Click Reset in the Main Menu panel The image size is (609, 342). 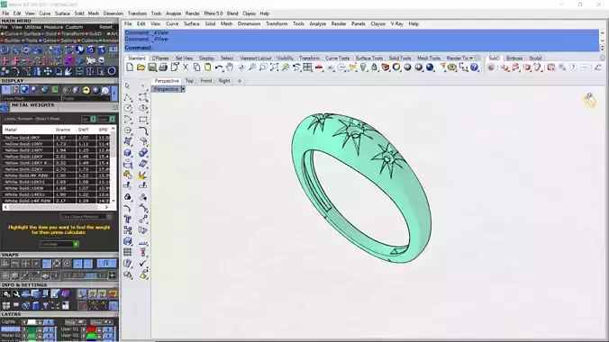(x=105, y=27)
